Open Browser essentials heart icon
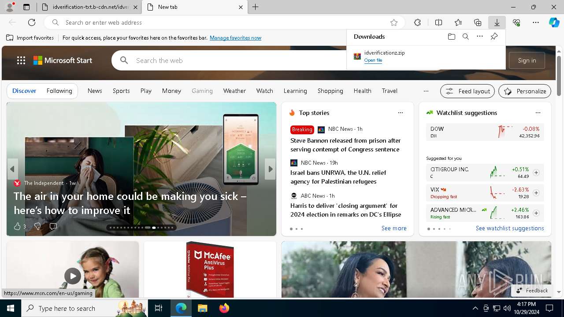The width and height of the screenshot is (564, 317). pyautogui.click(x=516, y=22)
